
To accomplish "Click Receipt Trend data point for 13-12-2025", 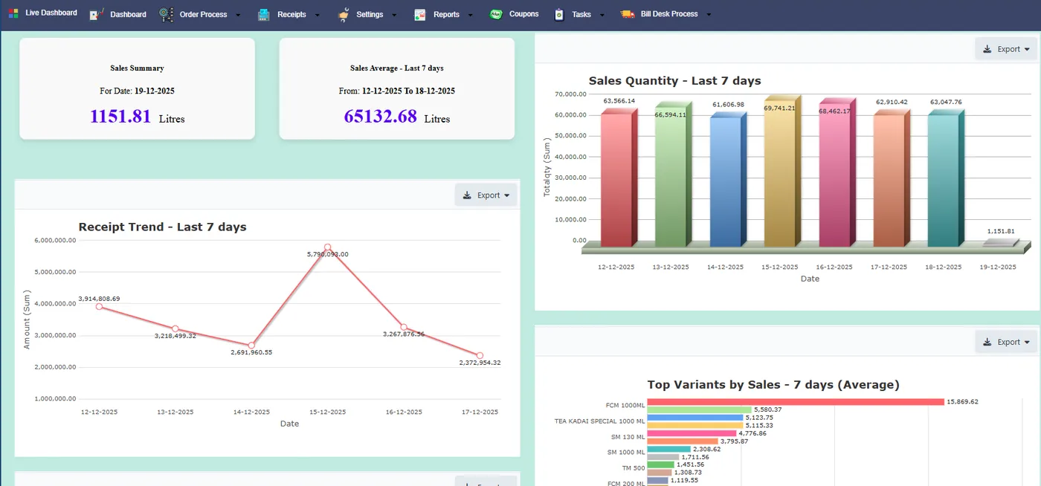I will tap(175, 328).
